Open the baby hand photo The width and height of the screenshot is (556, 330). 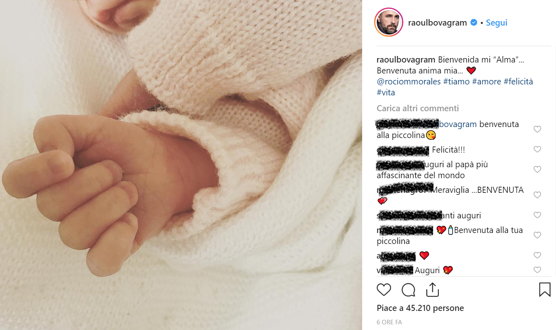click(181, 165)
